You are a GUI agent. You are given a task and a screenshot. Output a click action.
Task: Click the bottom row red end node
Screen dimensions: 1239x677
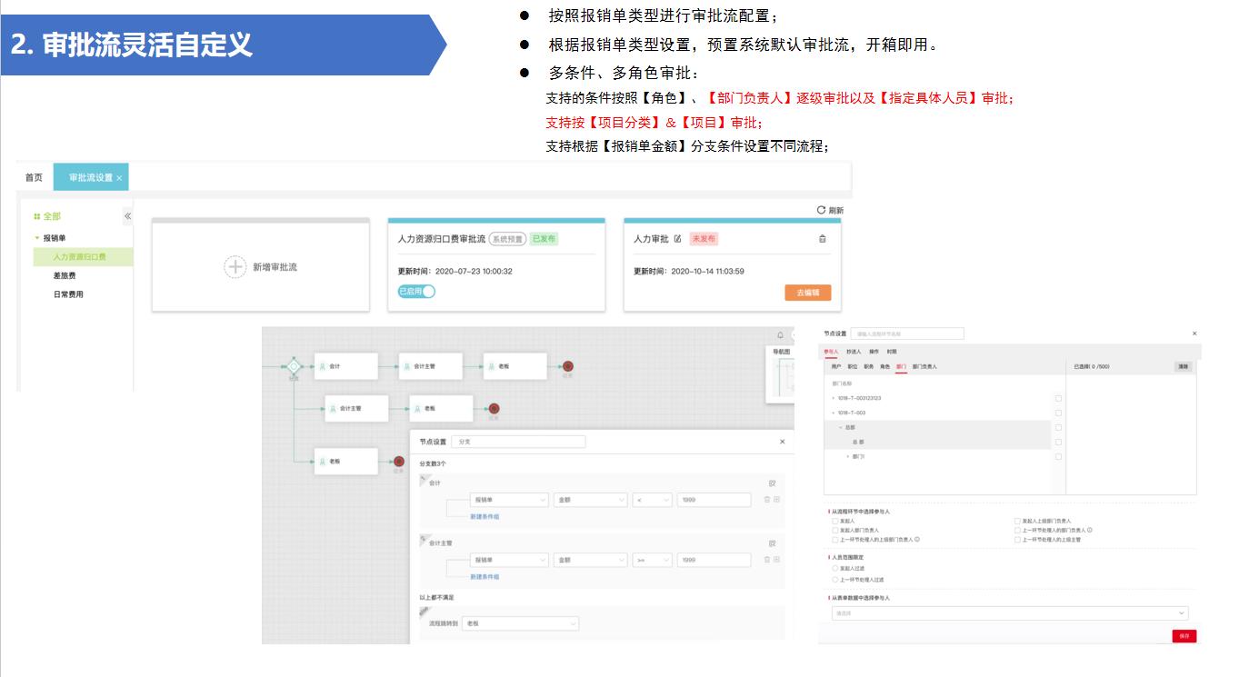398,461
